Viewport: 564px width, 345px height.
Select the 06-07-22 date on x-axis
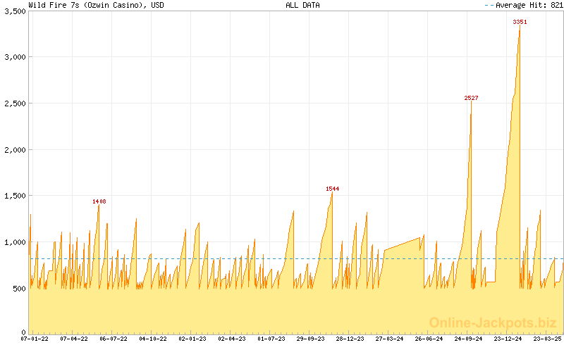114,339
